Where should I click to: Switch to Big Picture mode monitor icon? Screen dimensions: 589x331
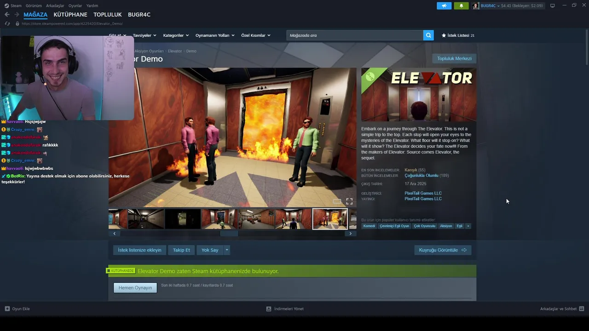552,6
